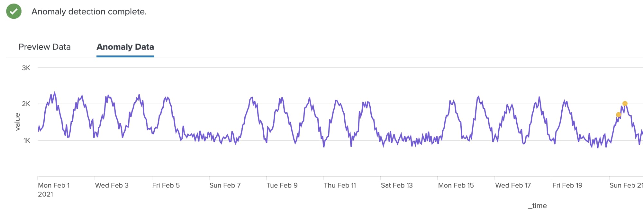643x211 pixels.
Task: Click the "_time" x-axis title
Action: [x=537, y=206]
